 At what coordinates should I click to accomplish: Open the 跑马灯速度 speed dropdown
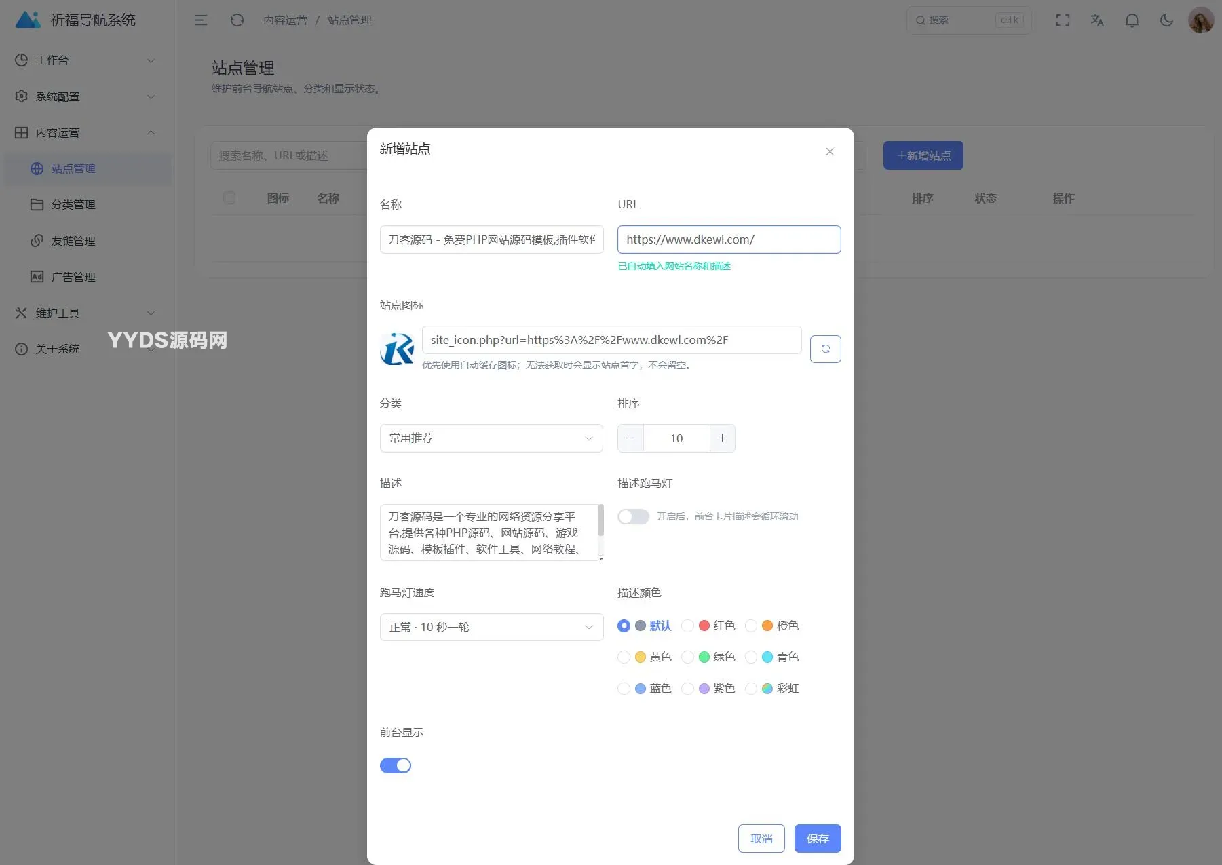click(x=491, y=627)
